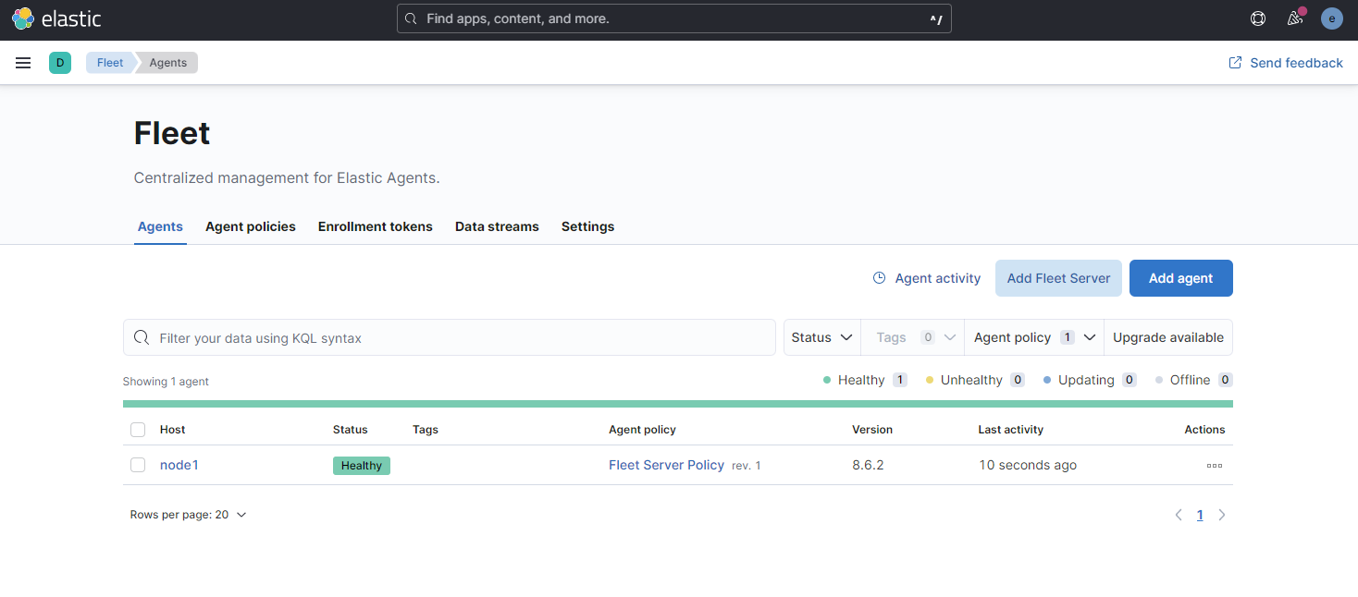Image resolution: width=1358 pixels, height=597 pixels.
Task: Open the hamburger navigation menu
Action: click(x=23, y=63)
